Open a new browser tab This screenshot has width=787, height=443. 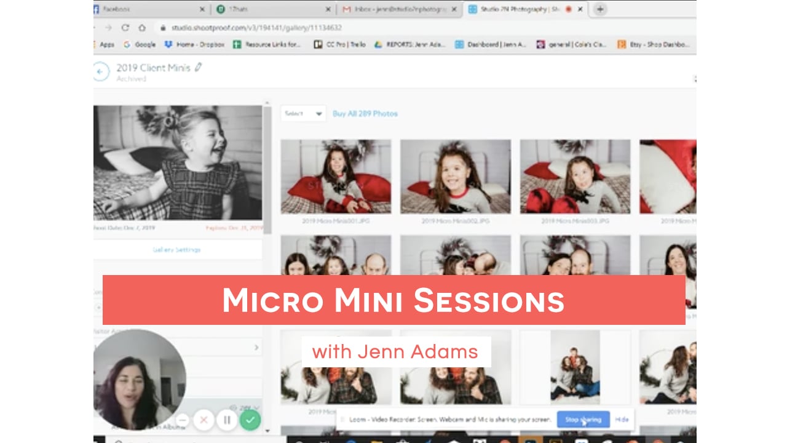[600, 9]
